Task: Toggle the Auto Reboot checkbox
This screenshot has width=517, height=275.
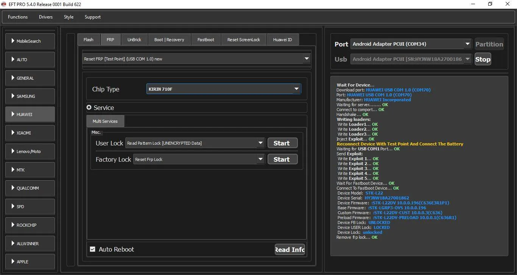Action: click(x=93, y=249)
